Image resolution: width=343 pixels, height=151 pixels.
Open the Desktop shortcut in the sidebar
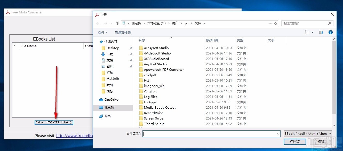pos(113,48)
